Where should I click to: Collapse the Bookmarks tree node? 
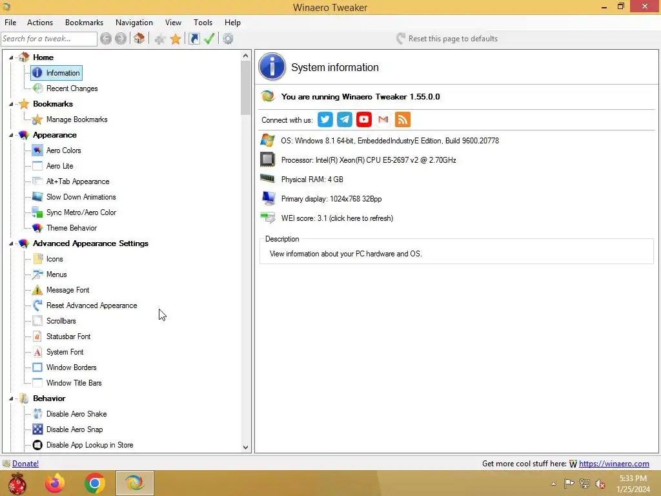pos(12,104)
